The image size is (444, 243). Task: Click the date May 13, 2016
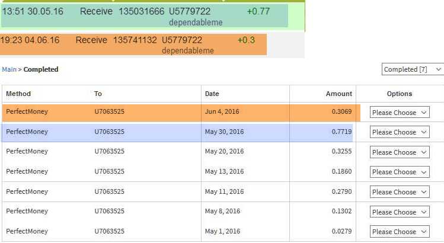224,171
